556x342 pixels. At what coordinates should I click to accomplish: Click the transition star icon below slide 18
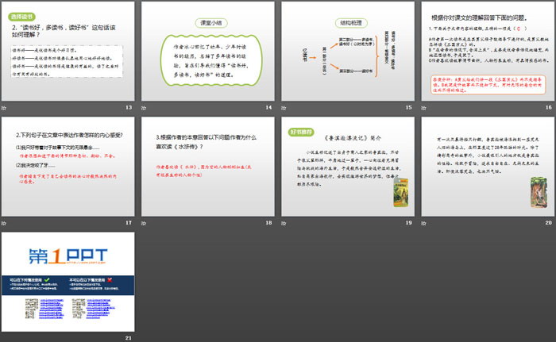pos(144,224)
